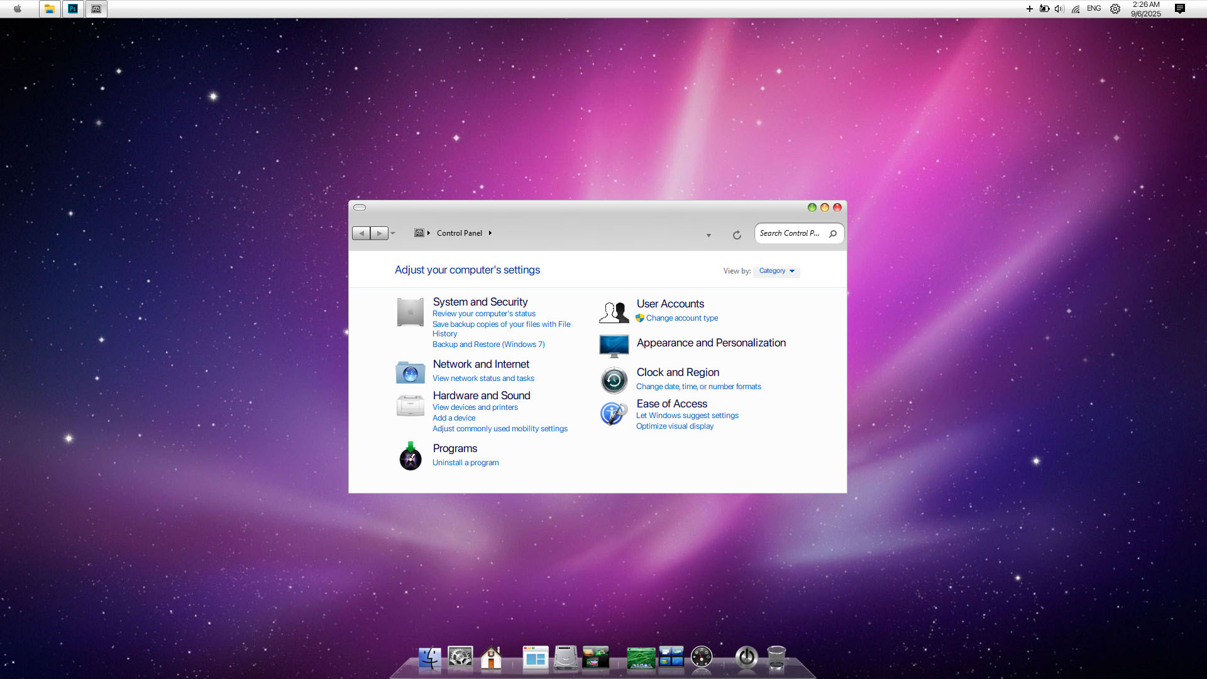Open address bar history dropdown arrow
This screenshot has height=679, width=1207.
click(x=708, y=235)
